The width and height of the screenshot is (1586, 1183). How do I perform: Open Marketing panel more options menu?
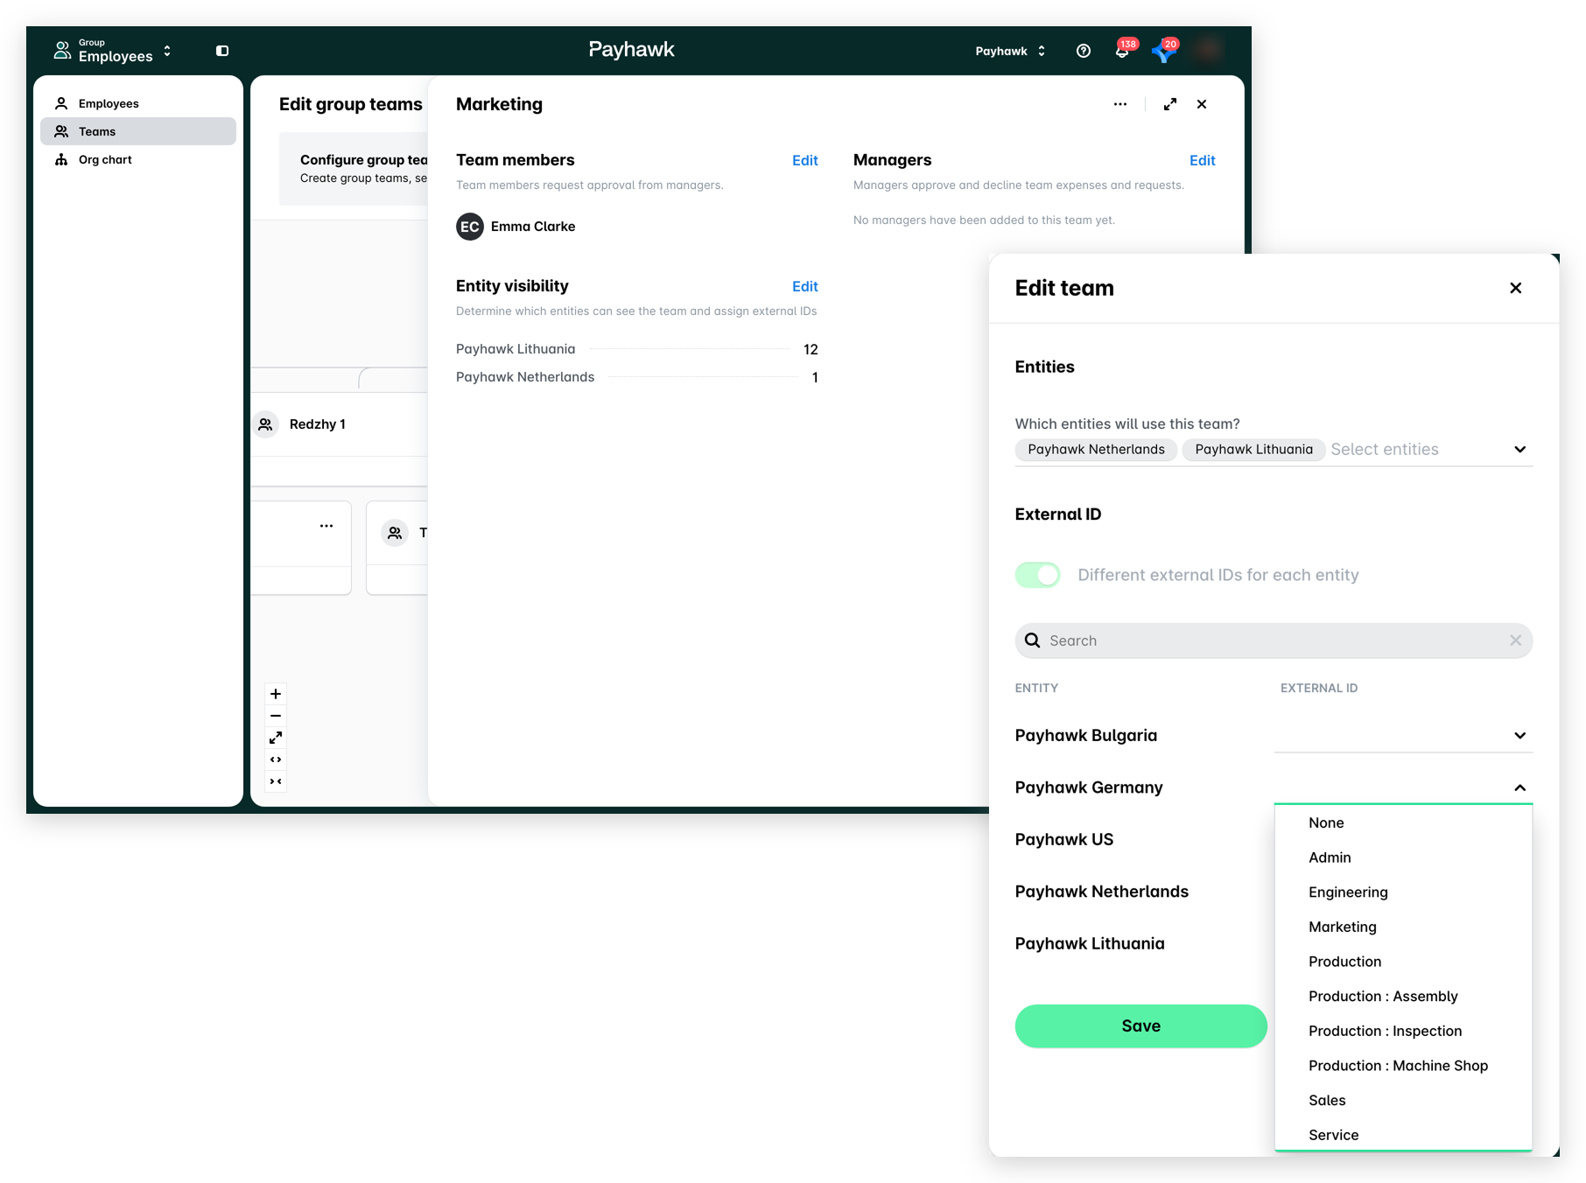tap(1120, 104)
